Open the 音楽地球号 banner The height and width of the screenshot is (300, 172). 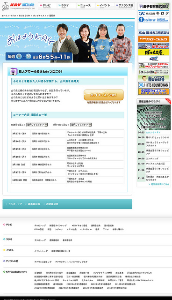(x=154, y=78)
